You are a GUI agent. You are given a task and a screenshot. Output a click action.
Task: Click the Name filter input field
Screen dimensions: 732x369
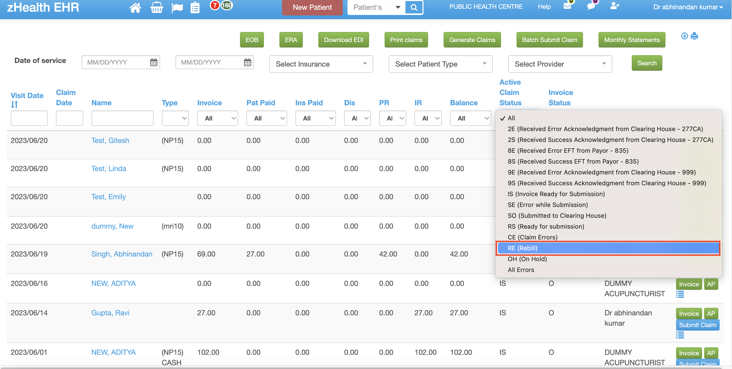click(x=122, y=118)
